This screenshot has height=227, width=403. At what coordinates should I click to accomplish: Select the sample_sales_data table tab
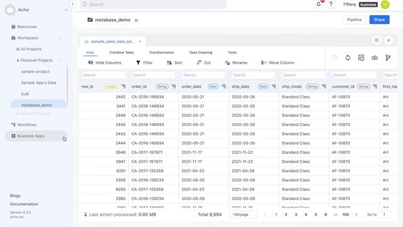[x=112, y=42]
